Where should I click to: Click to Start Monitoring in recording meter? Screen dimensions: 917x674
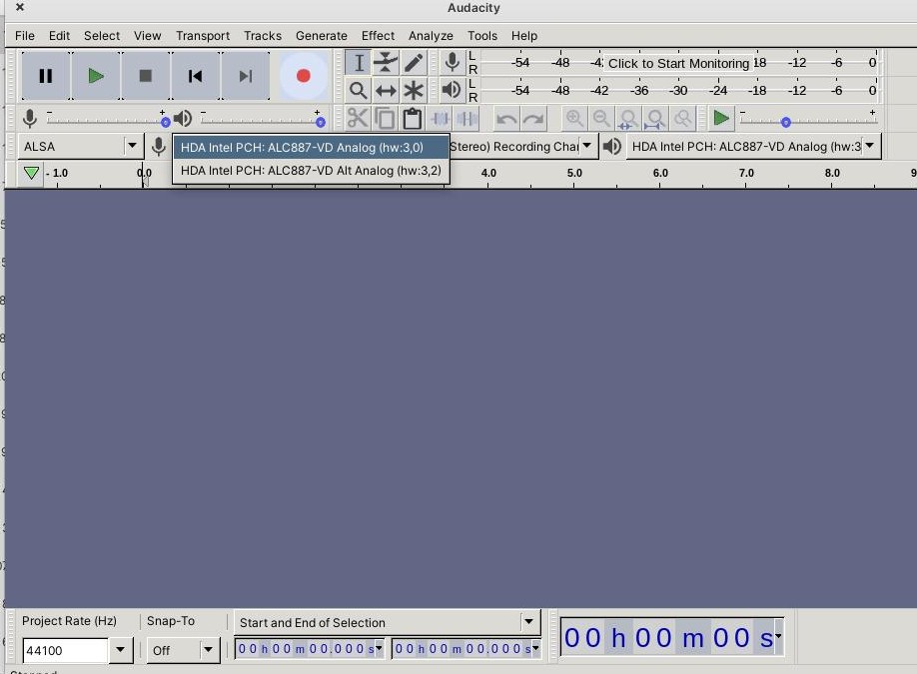(x=678, y=63)
